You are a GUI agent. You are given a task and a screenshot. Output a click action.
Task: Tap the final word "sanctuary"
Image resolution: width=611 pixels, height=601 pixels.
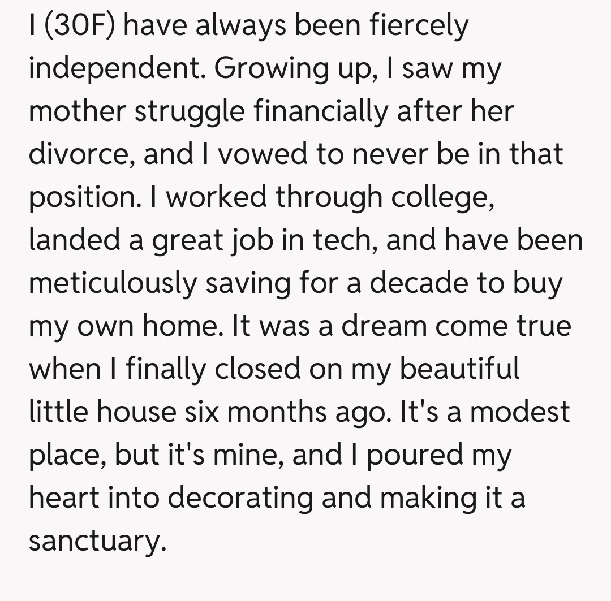[x=97, y=541]
